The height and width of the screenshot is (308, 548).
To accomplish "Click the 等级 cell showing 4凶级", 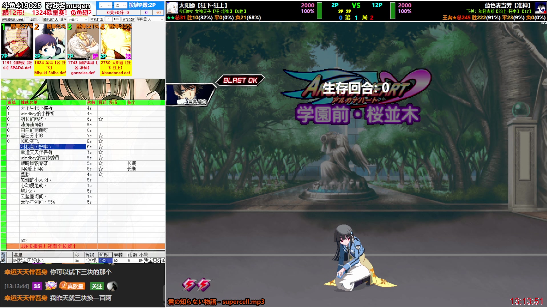I will click(91, 261).
